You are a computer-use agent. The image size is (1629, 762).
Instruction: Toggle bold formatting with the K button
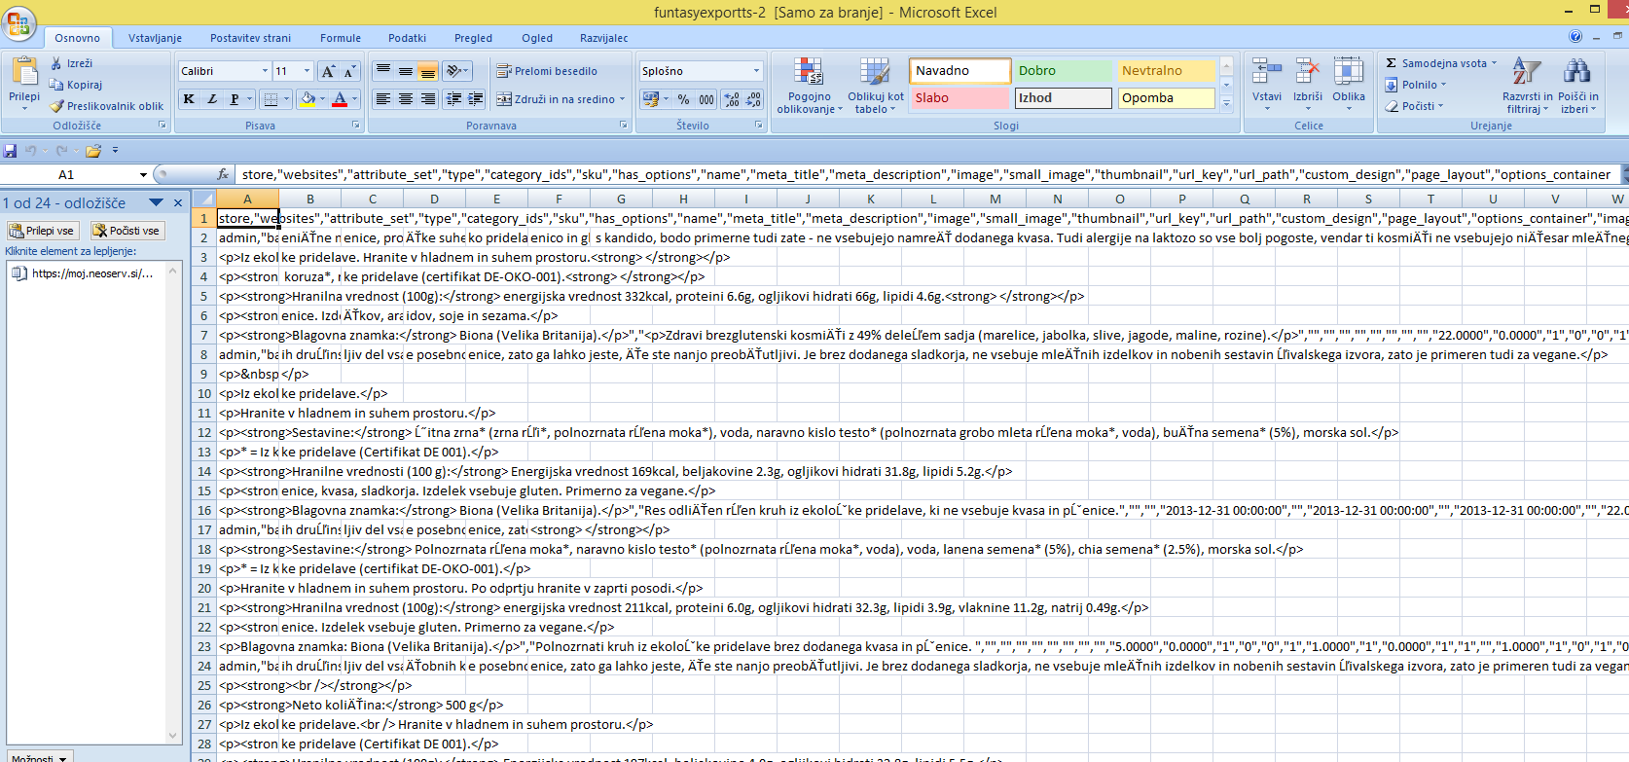pyautogui.click(x=189, y=99)
